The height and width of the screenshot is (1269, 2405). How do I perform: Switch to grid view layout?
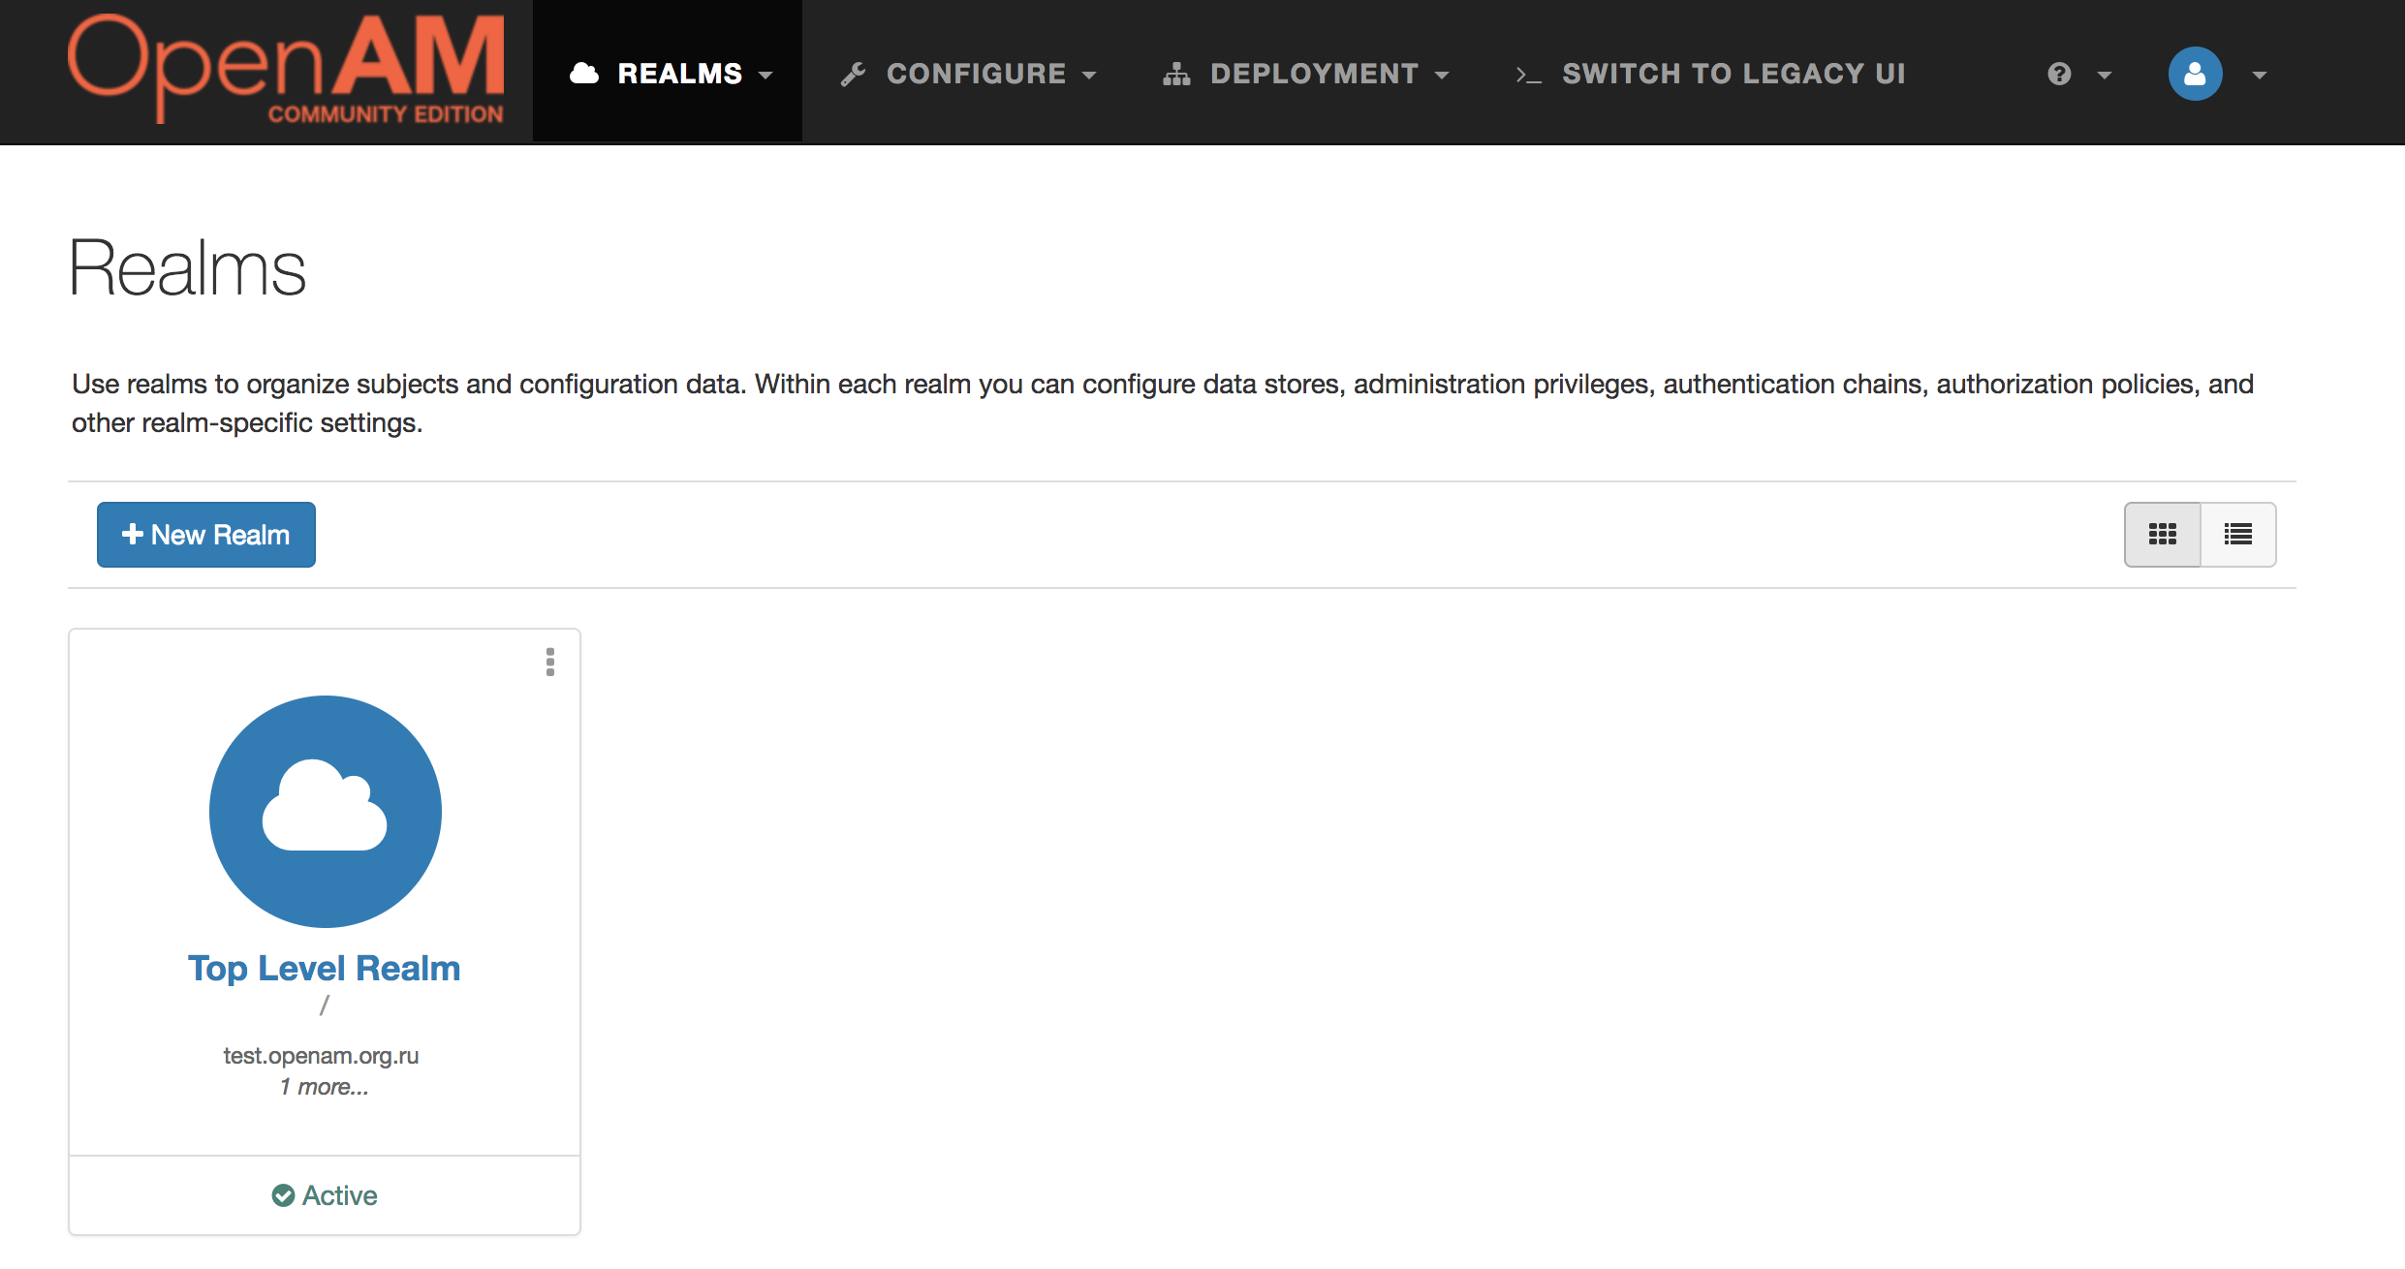[2163, 533]
